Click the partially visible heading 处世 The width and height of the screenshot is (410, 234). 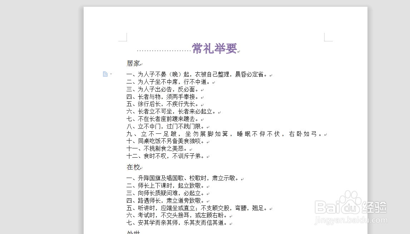[x=133, y=232]
